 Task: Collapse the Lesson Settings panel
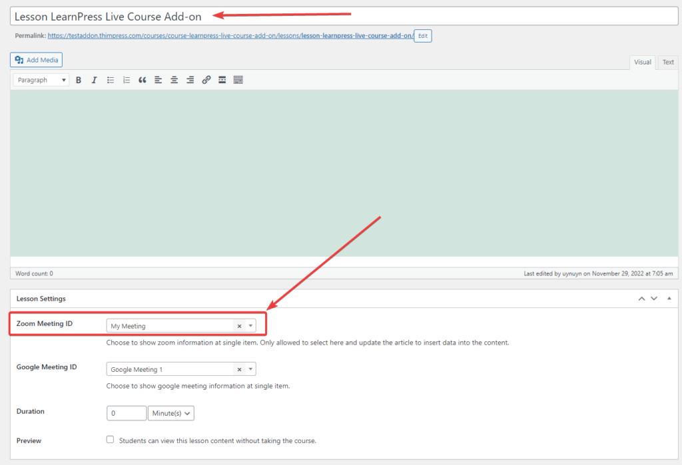tap(669, 298)
